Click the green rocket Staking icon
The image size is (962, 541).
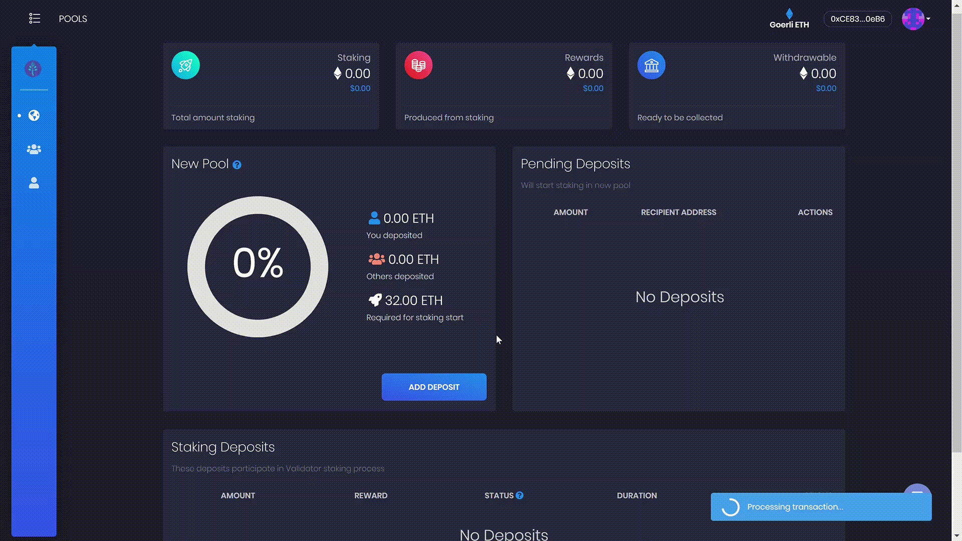pyautogui.click(x=185, y=65)
